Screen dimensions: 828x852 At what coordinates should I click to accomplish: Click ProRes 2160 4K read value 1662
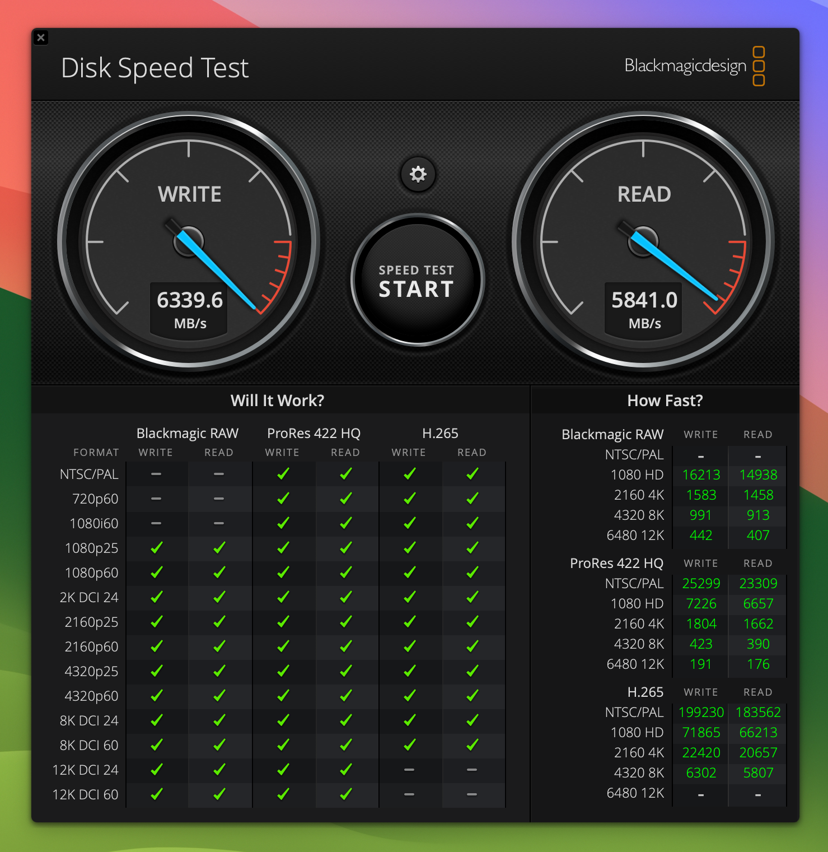pos(758,624)
